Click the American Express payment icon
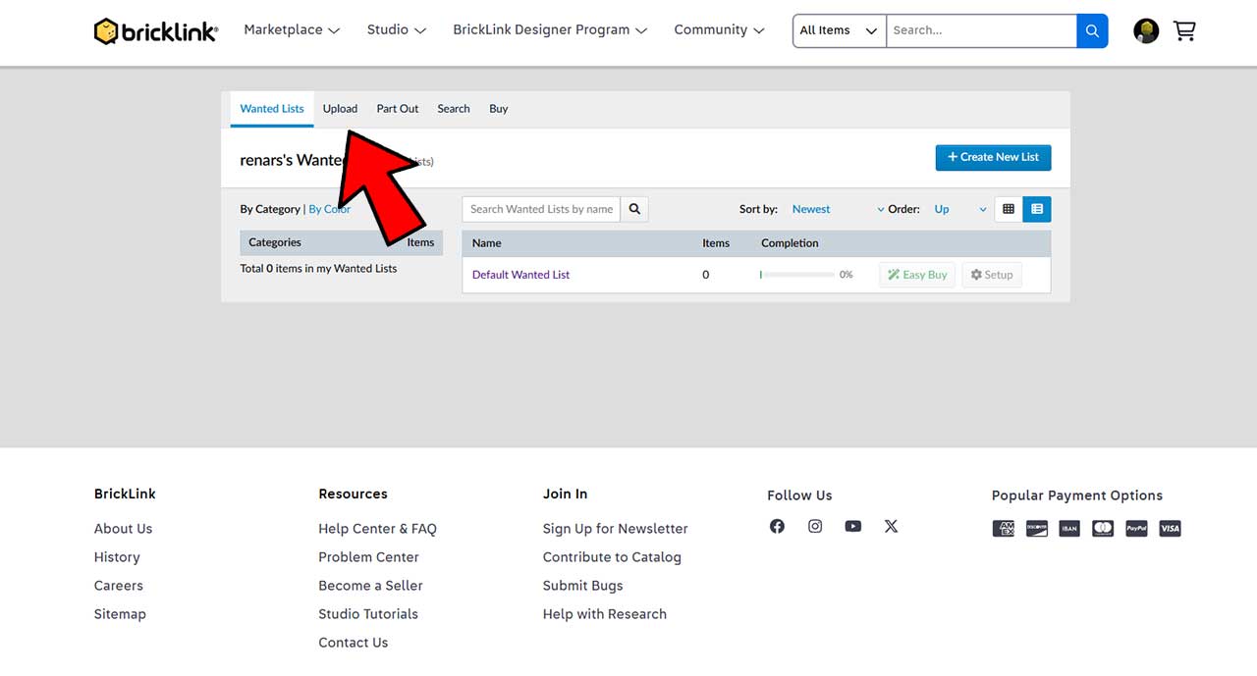Viewport: 1257px width, 676px height. 1004,529
